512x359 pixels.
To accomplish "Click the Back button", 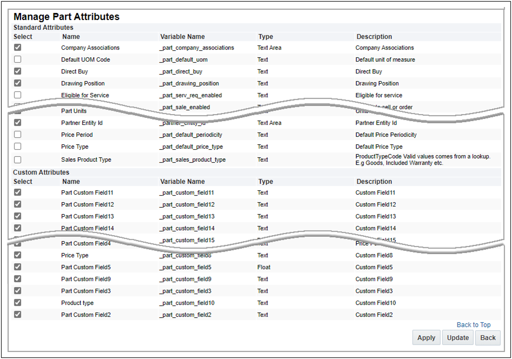I will [x=488, y=337].
